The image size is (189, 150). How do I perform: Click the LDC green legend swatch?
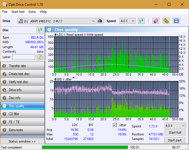[55, 35]
